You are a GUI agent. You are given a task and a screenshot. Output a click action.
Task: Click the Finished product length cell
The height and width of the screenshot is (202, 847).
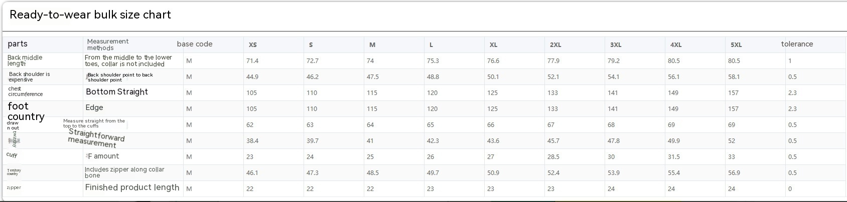pos(132,187)
